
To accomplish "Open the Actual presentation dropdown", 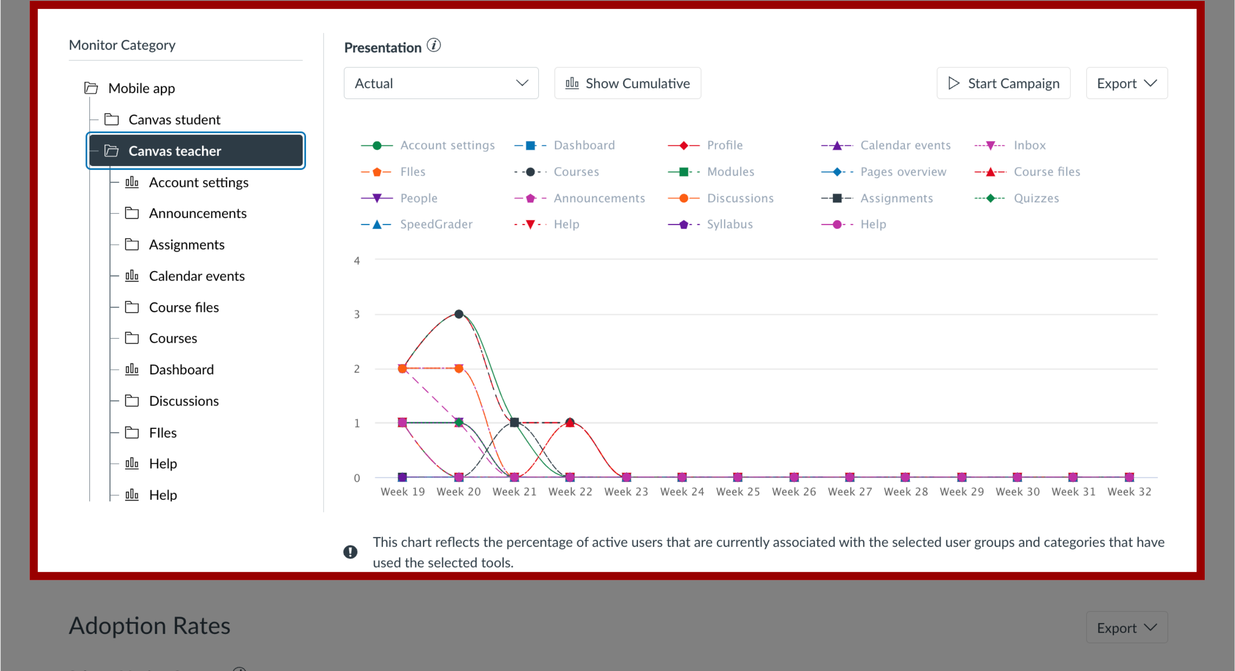I will click(440, 83).
